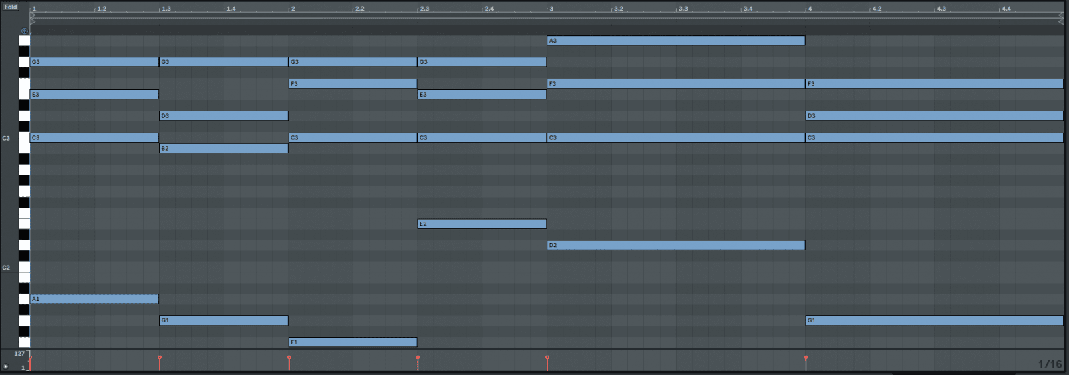This screenshot has width=1069, height=375.
Task: Select the B2 note at beat 1.3
Action: pos(223,149)
